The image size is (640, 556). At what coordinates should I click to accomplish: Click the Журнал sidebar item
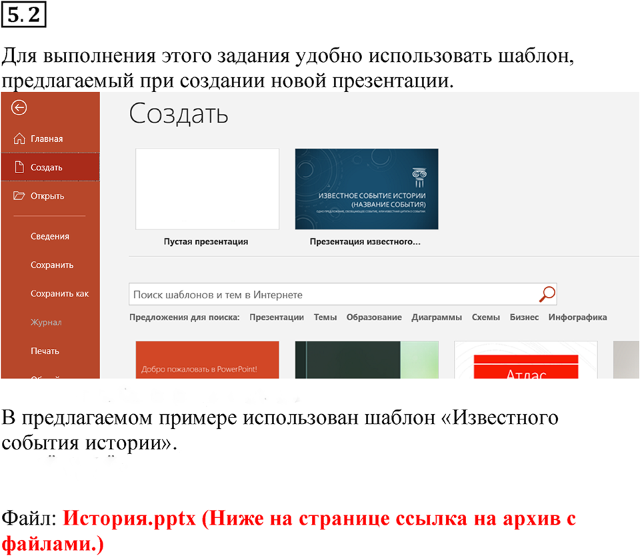(46, 322)
